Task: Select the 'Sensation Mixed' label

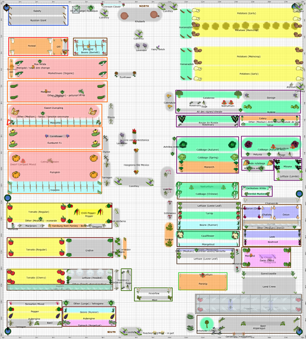Action: click(x=35, y=304)
